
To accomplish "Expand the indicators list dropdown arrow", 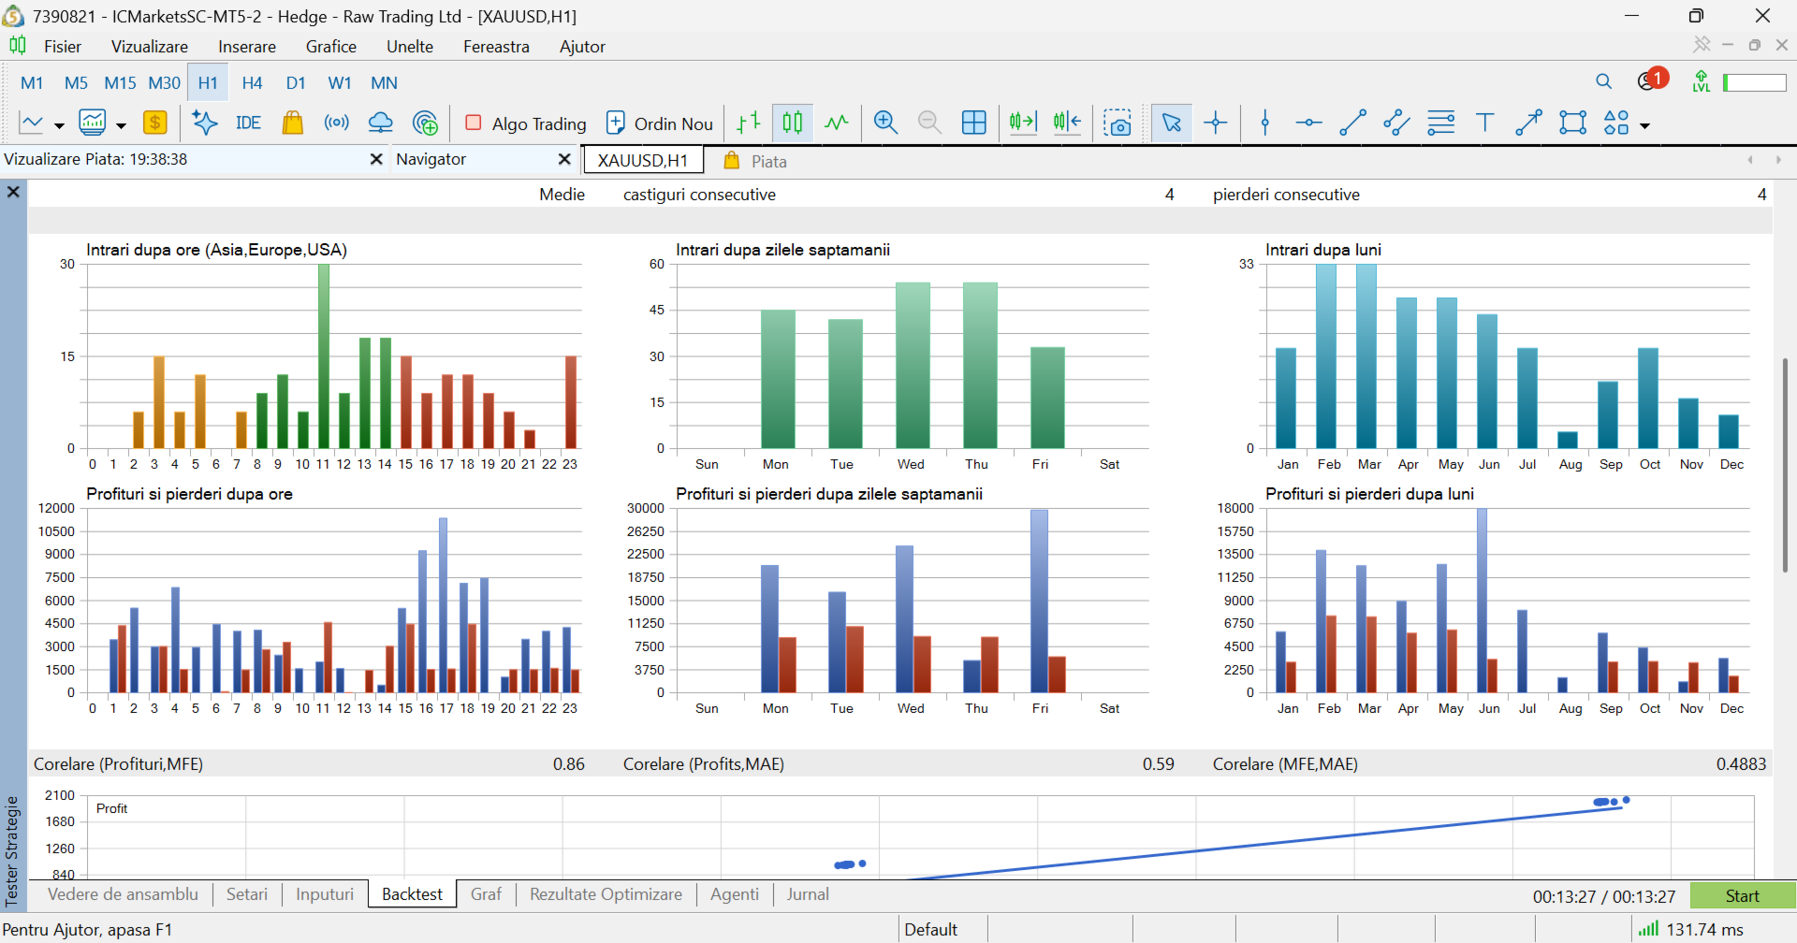I will point(121,125).
